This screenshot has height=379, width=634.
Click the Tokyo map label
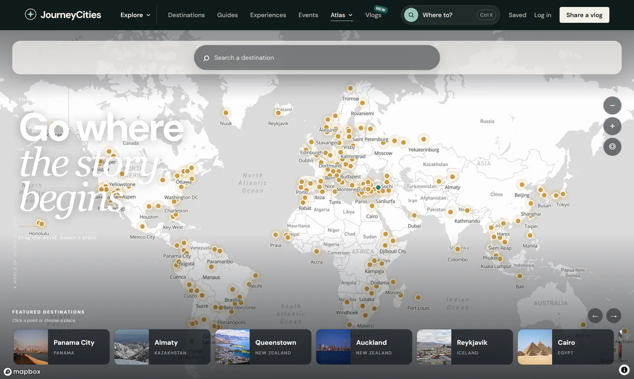(563, 204)
